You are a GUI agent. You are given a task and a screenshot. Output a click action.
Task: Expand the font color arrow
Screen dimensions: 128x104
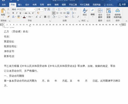[x=27, y=17]
